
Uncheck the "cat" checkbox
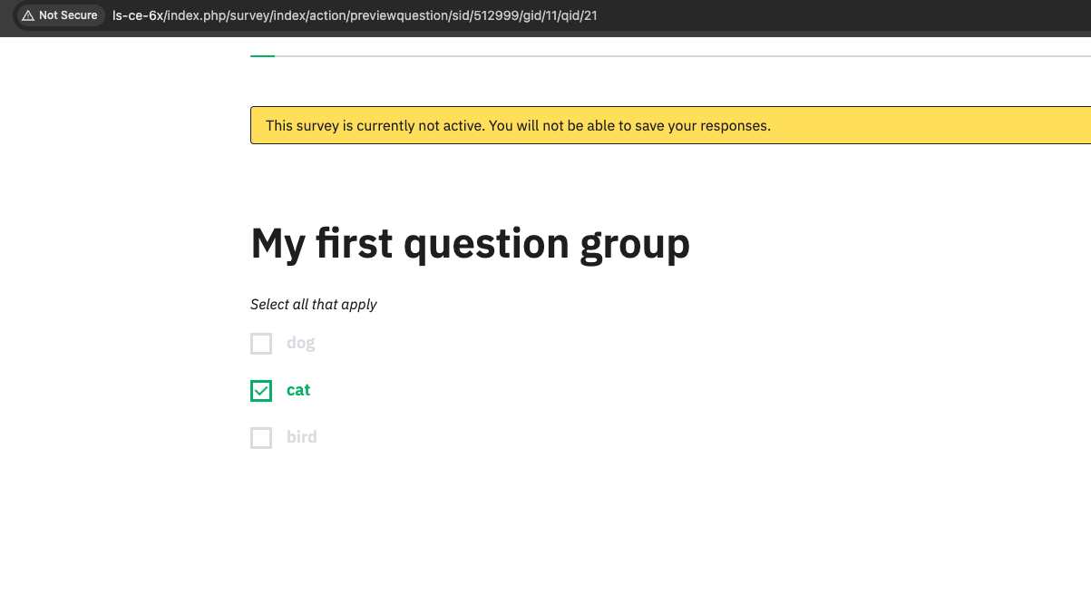261,391
